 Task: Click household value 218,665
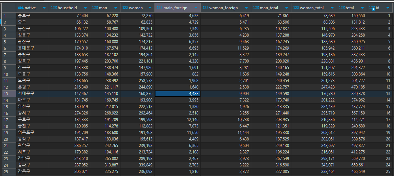pyautogui.click(x=69, y=80)
